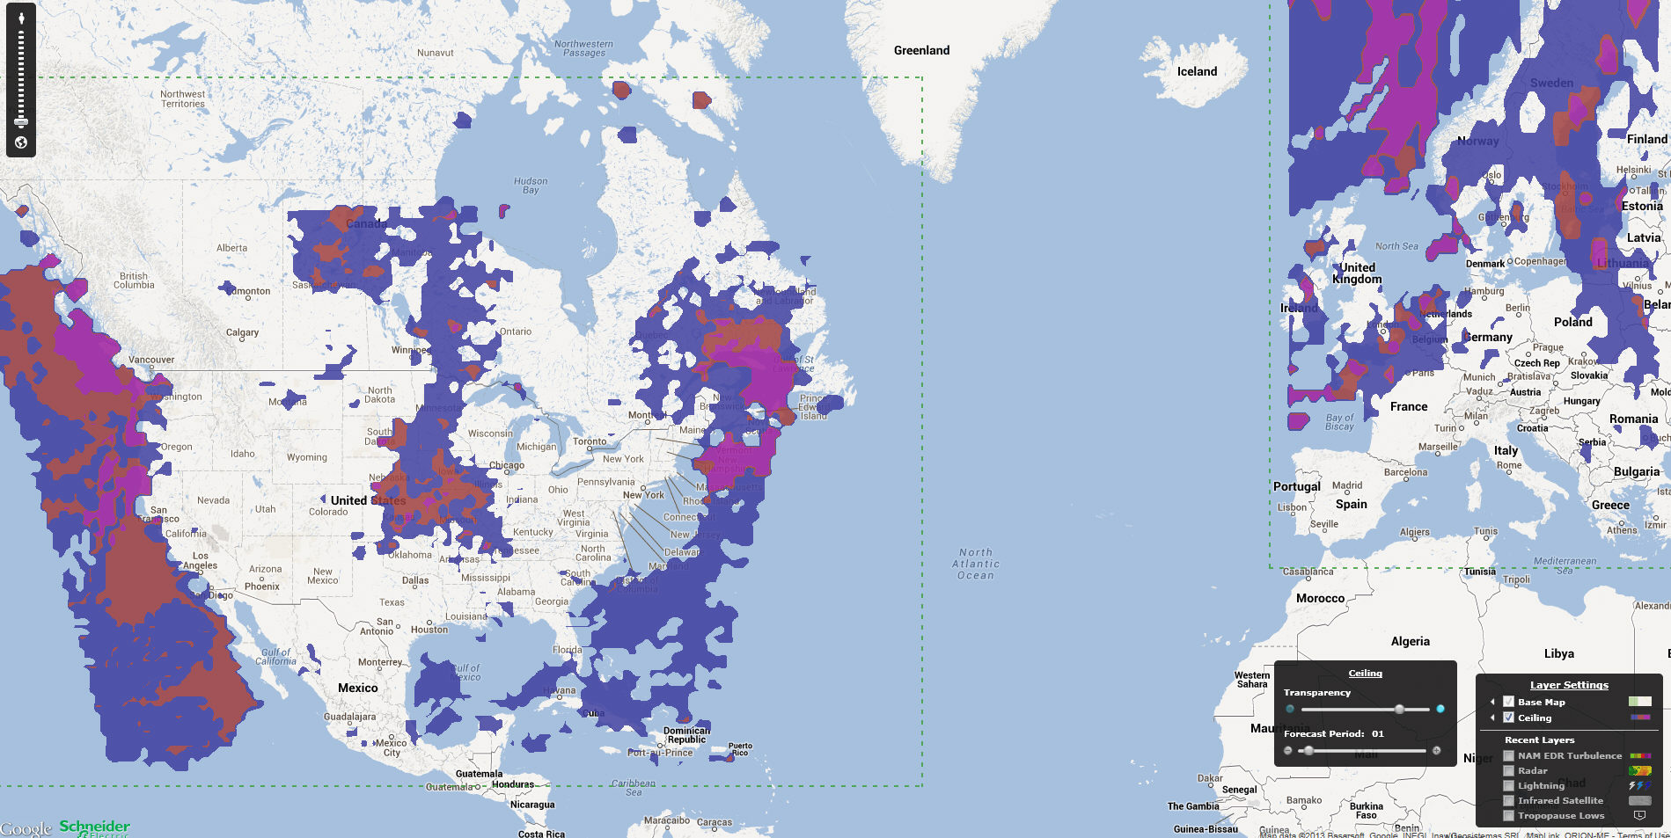Click the Street View pegman icon
The image size is (1671, 838).
pos(21,18)
